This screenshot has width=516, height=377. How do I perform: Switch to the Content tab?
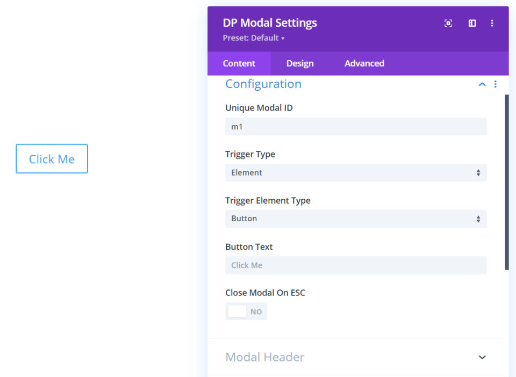click(x=239, y=63)
